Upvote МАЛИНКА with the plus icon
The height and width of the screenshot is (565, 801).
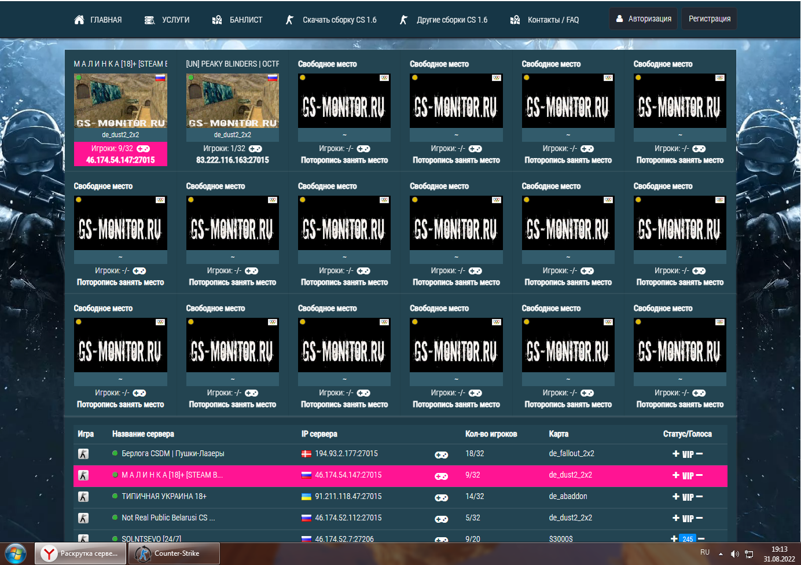675,475
